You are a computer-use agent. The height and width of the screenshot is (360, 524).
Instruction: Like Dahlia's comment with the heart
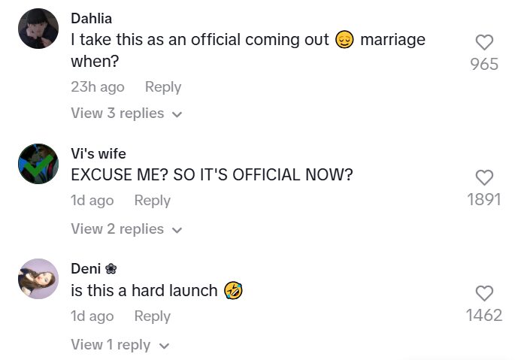485,42
